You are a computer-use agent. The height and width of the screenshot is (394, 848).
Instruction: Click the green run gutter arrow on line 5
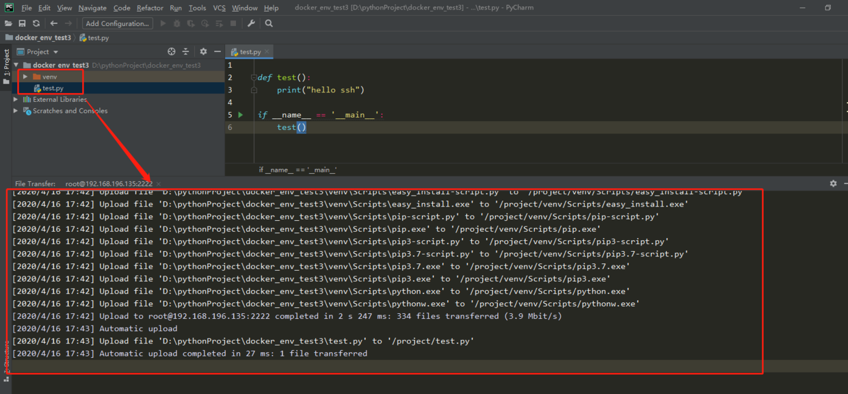click(241, 115)
